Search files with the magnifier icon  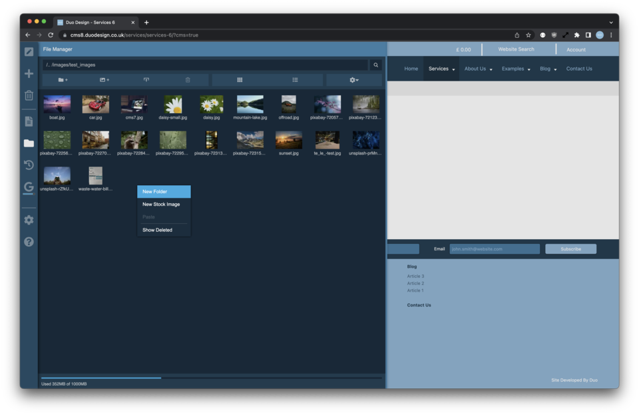click(375, 65)
